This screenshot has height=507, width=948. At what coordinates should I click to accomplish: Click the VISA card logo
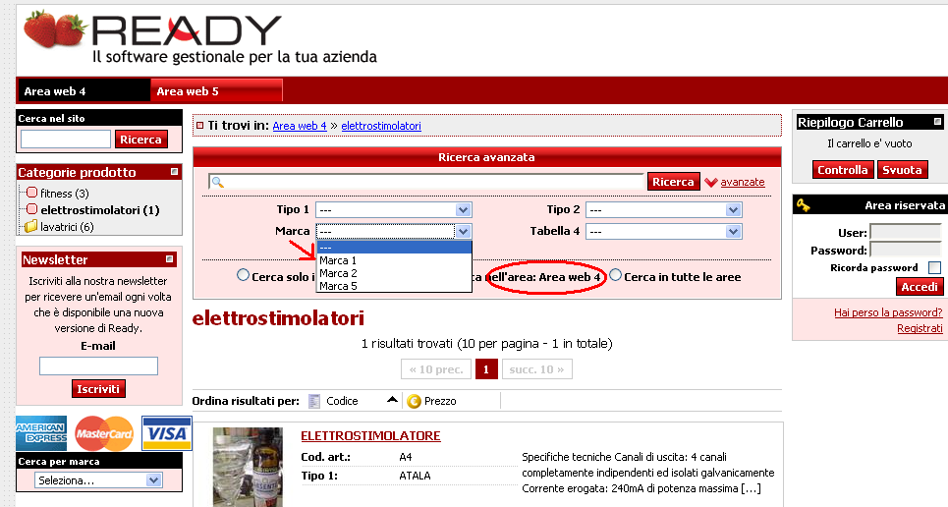(167, 433)
